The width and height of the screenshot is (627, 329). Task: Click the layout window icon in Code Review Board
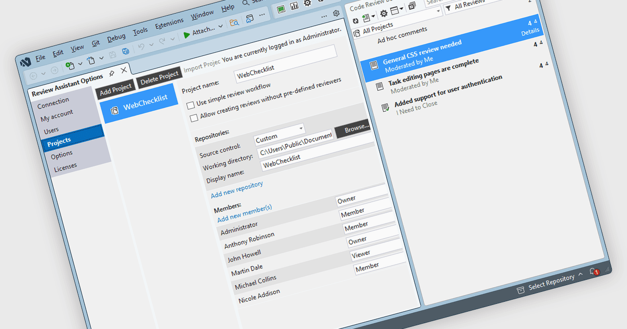pos(395,10)
